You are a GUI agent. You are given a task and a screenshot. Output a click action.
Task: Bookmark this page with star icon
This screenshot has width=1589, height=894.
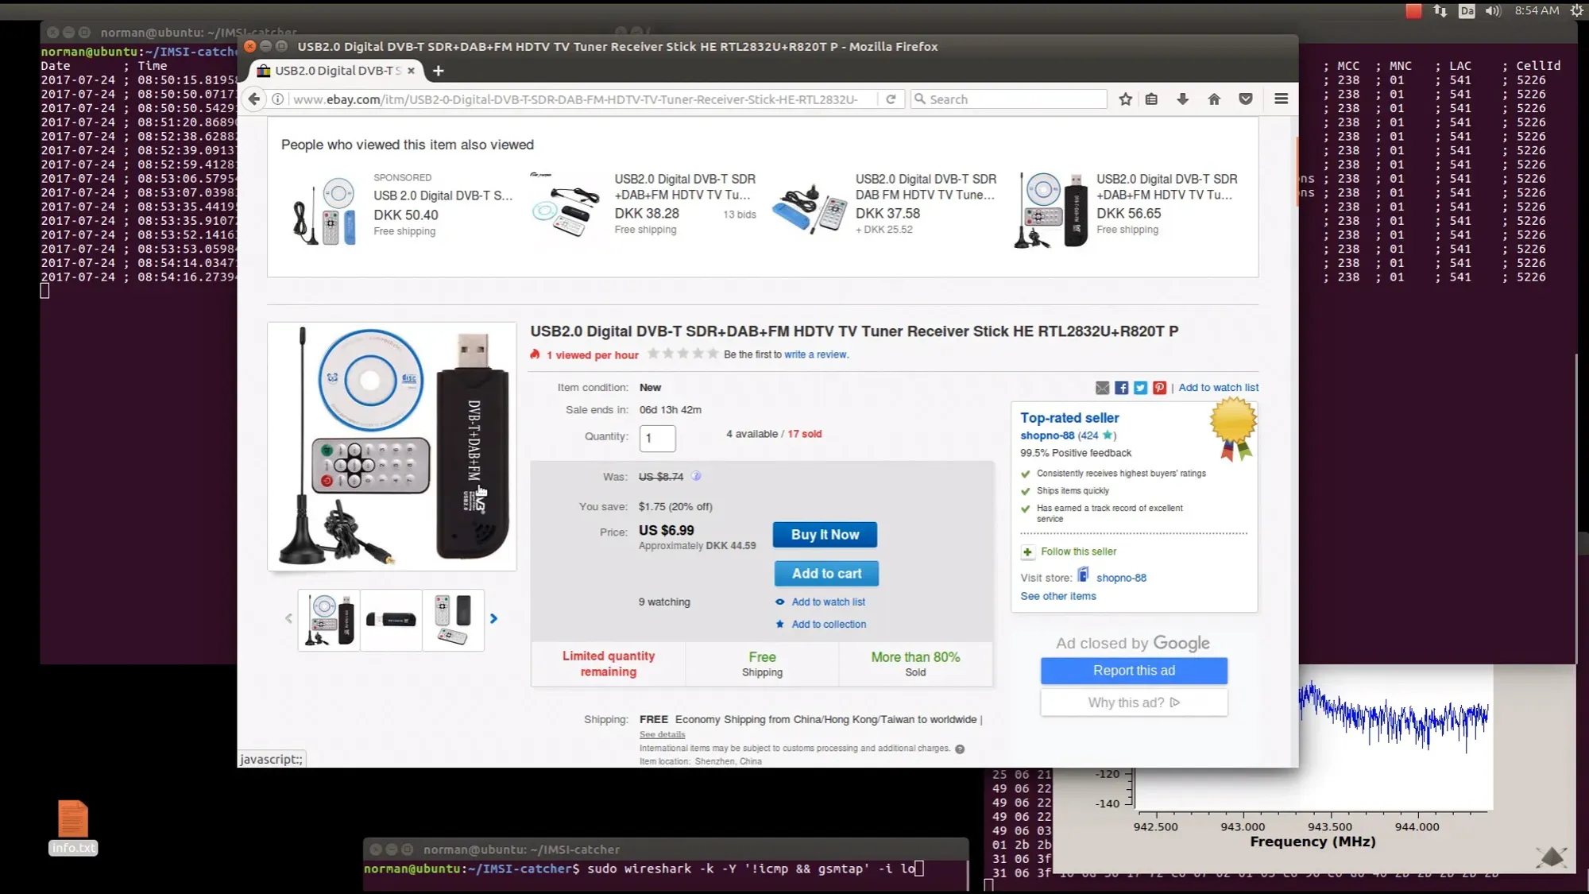(1125, 99)
